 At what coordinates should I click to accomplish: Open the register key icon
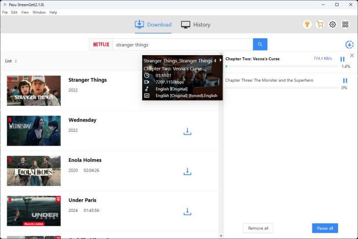click(307, 25)
